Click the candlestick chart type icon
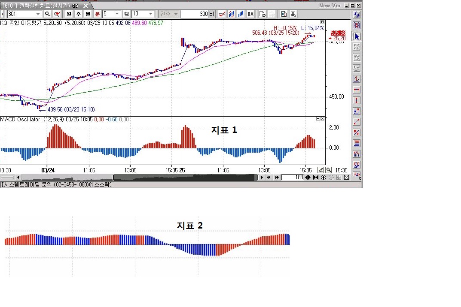Screen dimensions: 461x307 coord(232,14)
